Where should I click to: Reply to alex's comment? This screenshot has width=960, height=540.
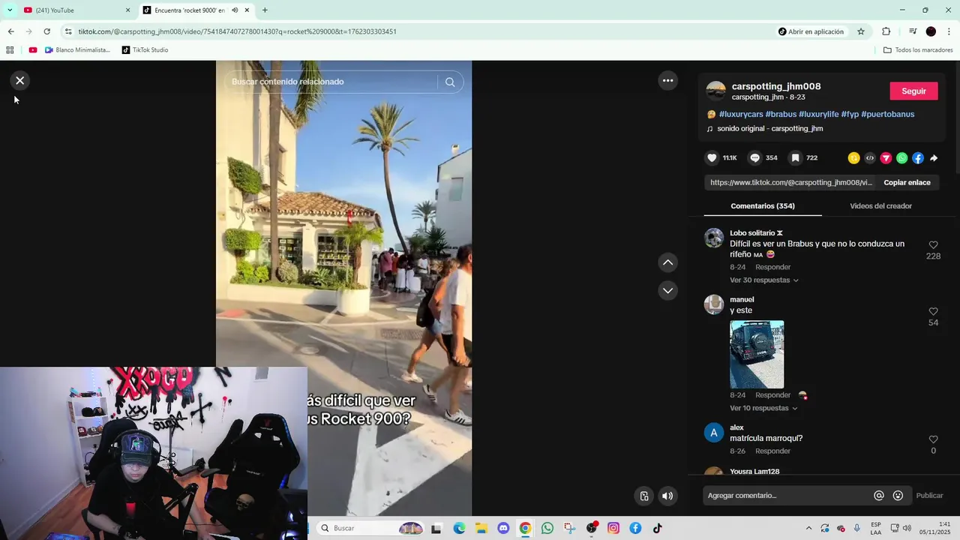[772, 451]
